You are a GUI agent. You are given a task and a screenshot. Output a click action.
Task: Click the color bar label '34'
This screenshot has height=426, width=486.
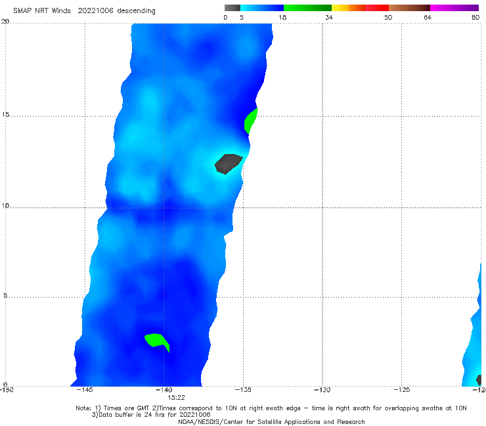(x=329, y=17)
